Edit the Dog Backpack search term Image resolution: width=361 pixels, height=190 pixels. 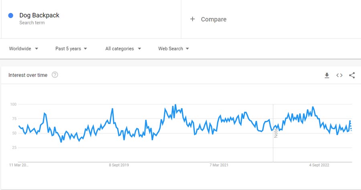click(39, 16)
